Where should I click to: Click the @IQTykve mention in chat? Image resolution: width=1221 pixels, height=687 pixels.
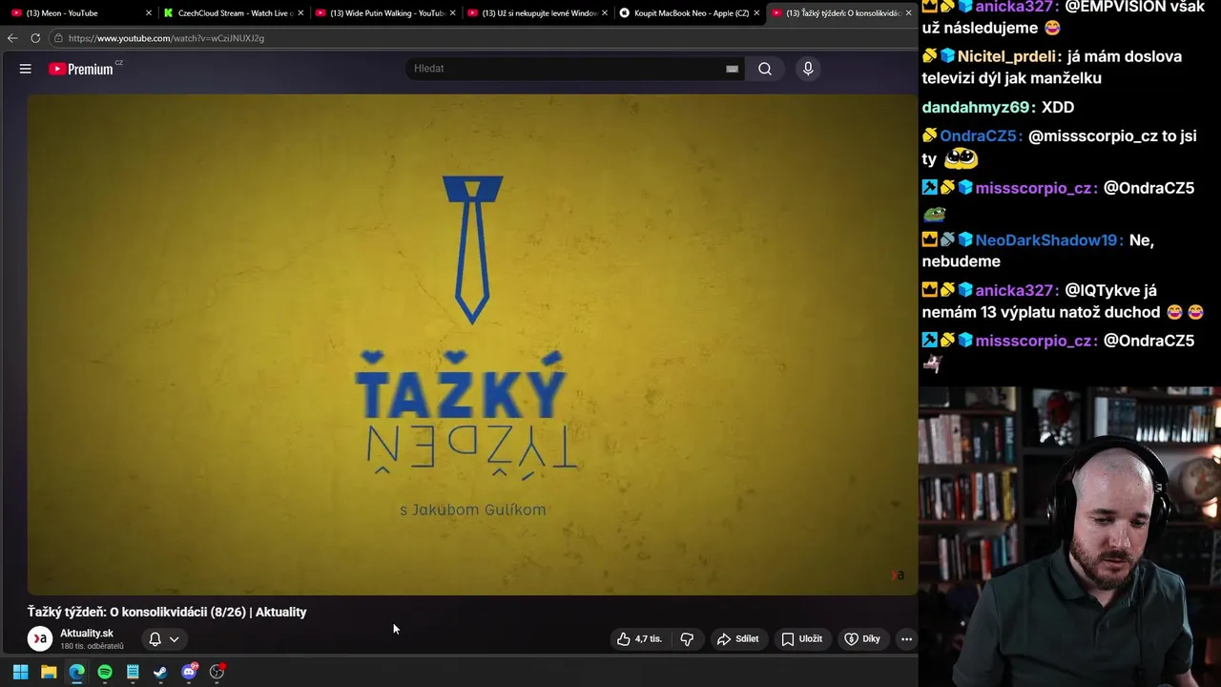point(1102,290)
